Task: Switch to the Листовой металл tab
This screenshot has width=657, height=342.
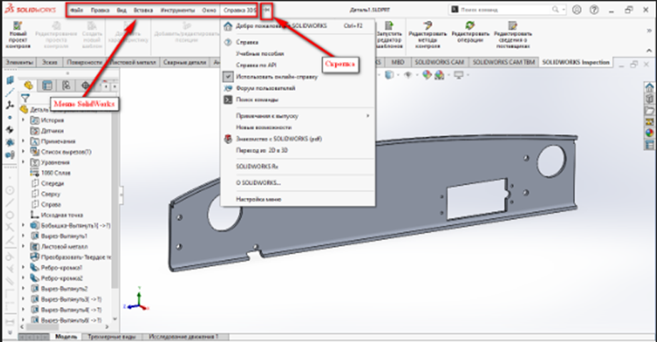Action: pos(134,62)
